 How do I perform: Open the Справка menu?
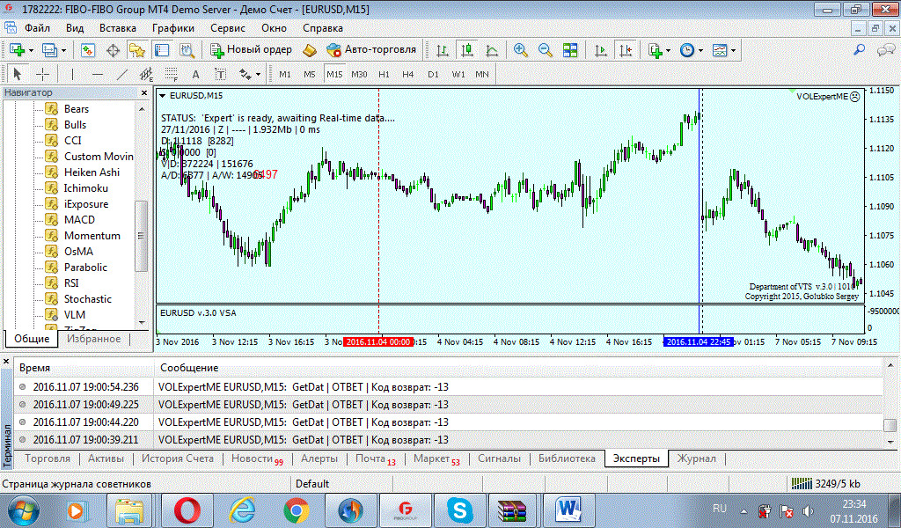(x=323, y=28)
